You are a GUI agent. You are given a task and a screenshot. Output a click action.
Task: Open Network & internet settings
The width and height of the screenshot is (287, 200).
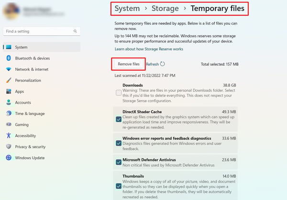[x=42, y=69]
